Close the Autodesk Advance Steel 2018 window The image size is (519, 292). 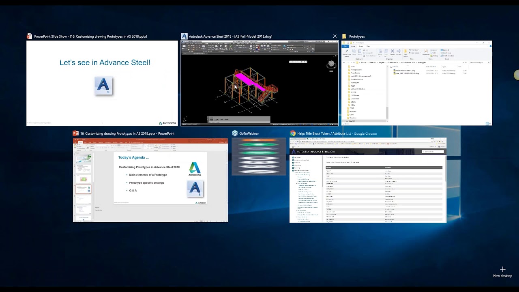[335, 36]
